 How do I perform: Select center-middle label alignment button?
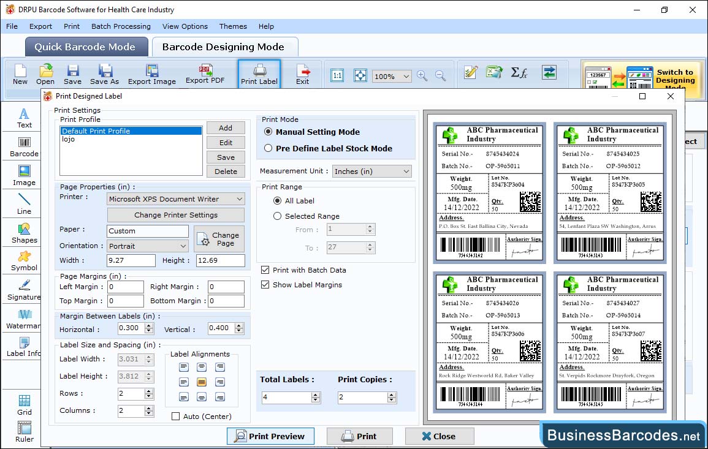[x=202, y=382]
